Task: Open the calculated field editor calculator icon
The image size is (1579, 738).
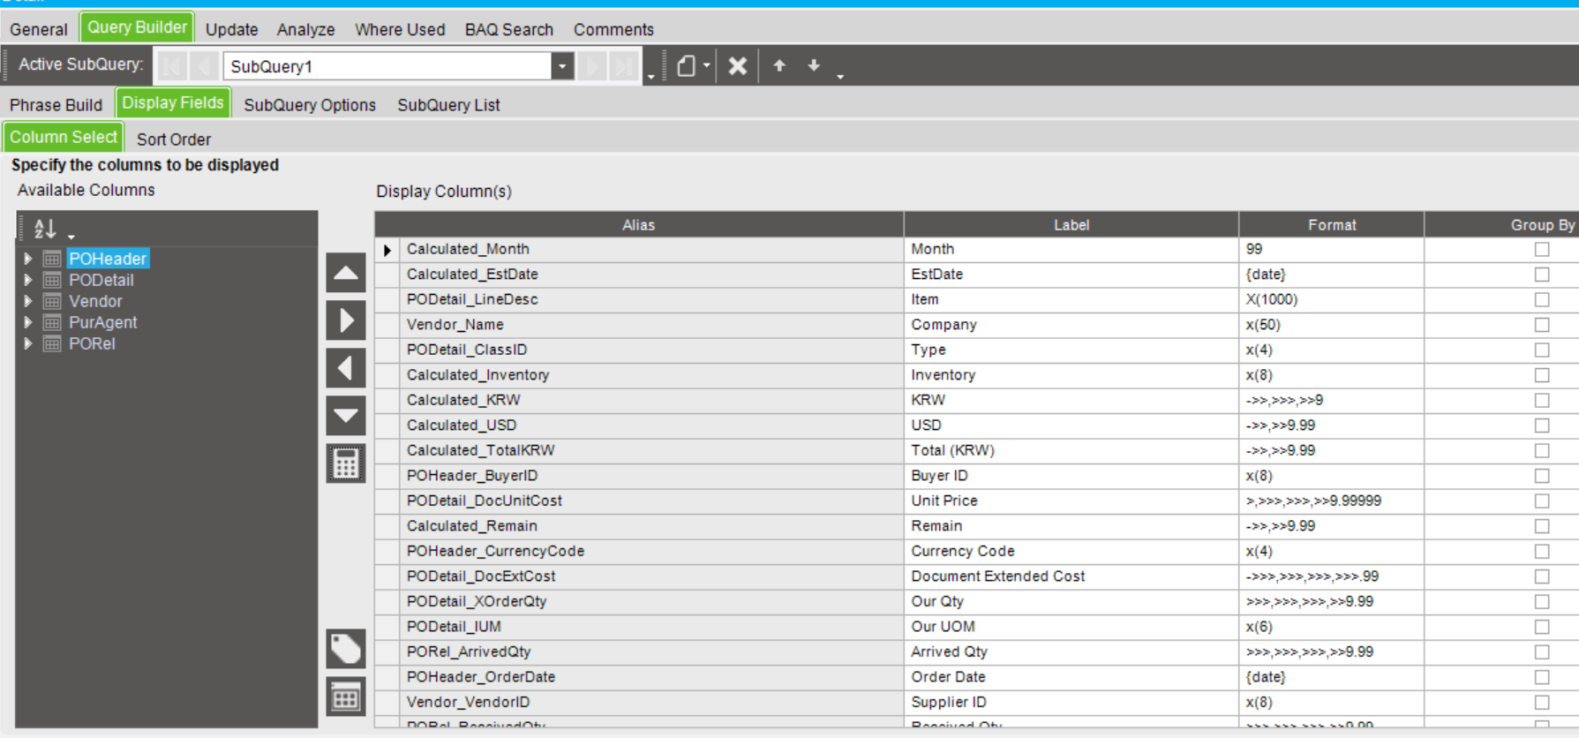Action: (x=346, y=463)
